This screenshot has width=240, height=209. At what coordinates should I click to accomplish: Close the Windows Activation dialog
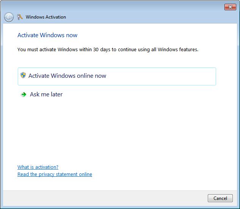[230, 7]
